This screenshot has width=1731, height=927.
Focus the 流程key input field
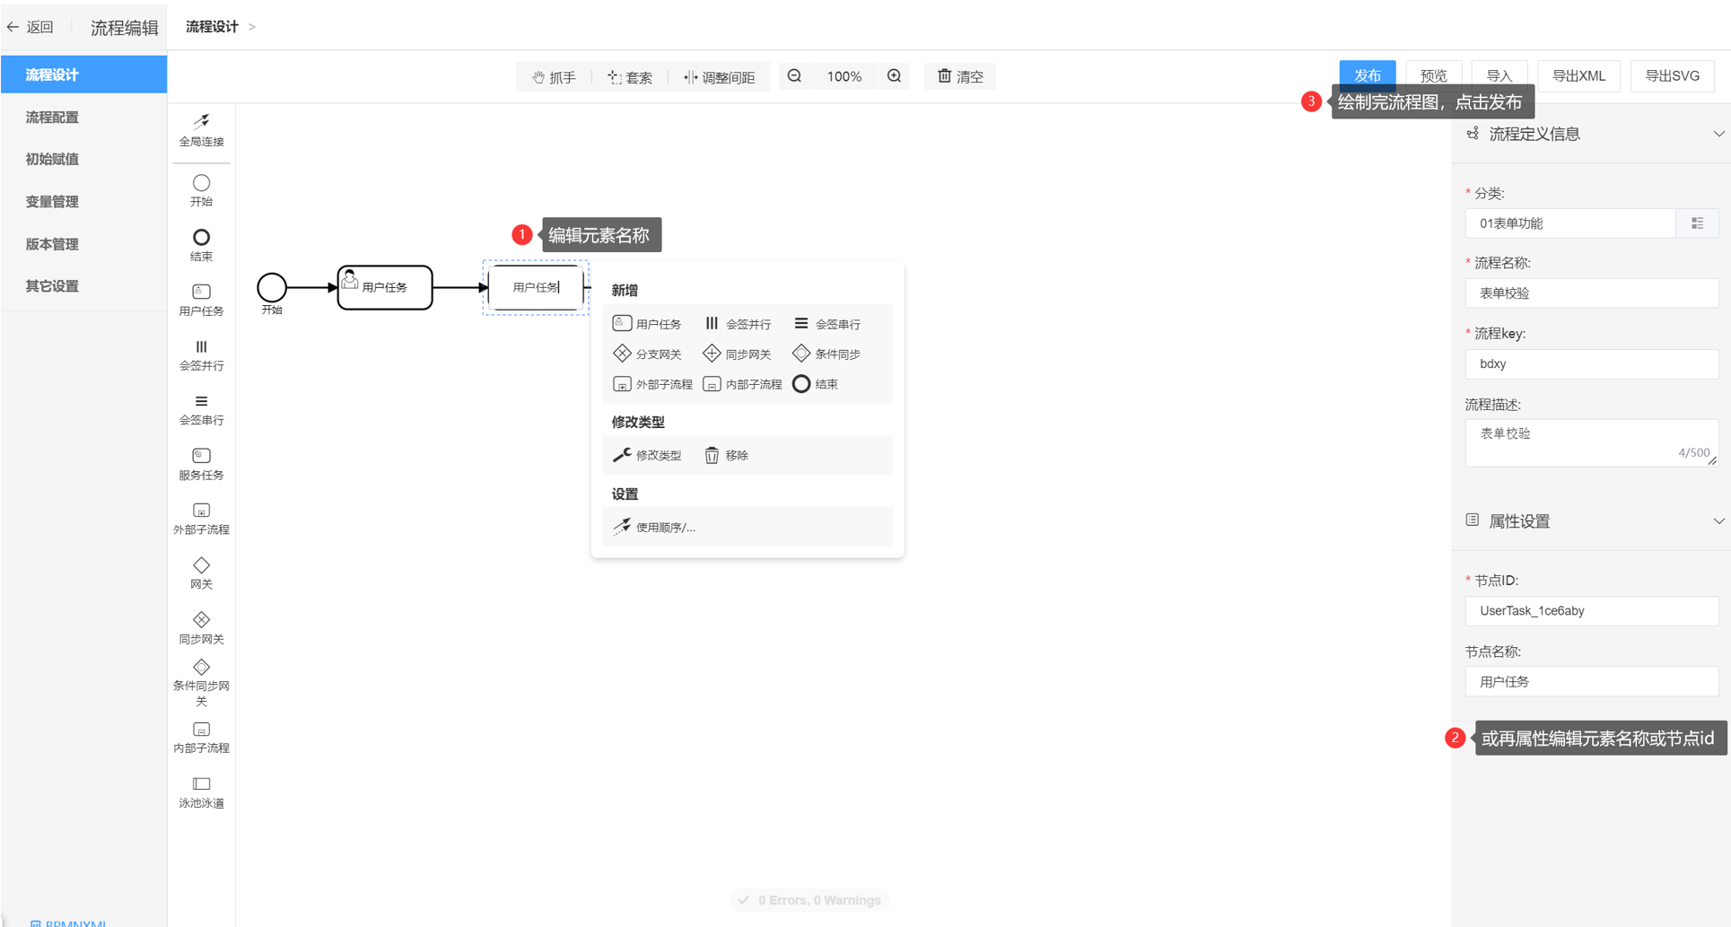pos(1591,363)
